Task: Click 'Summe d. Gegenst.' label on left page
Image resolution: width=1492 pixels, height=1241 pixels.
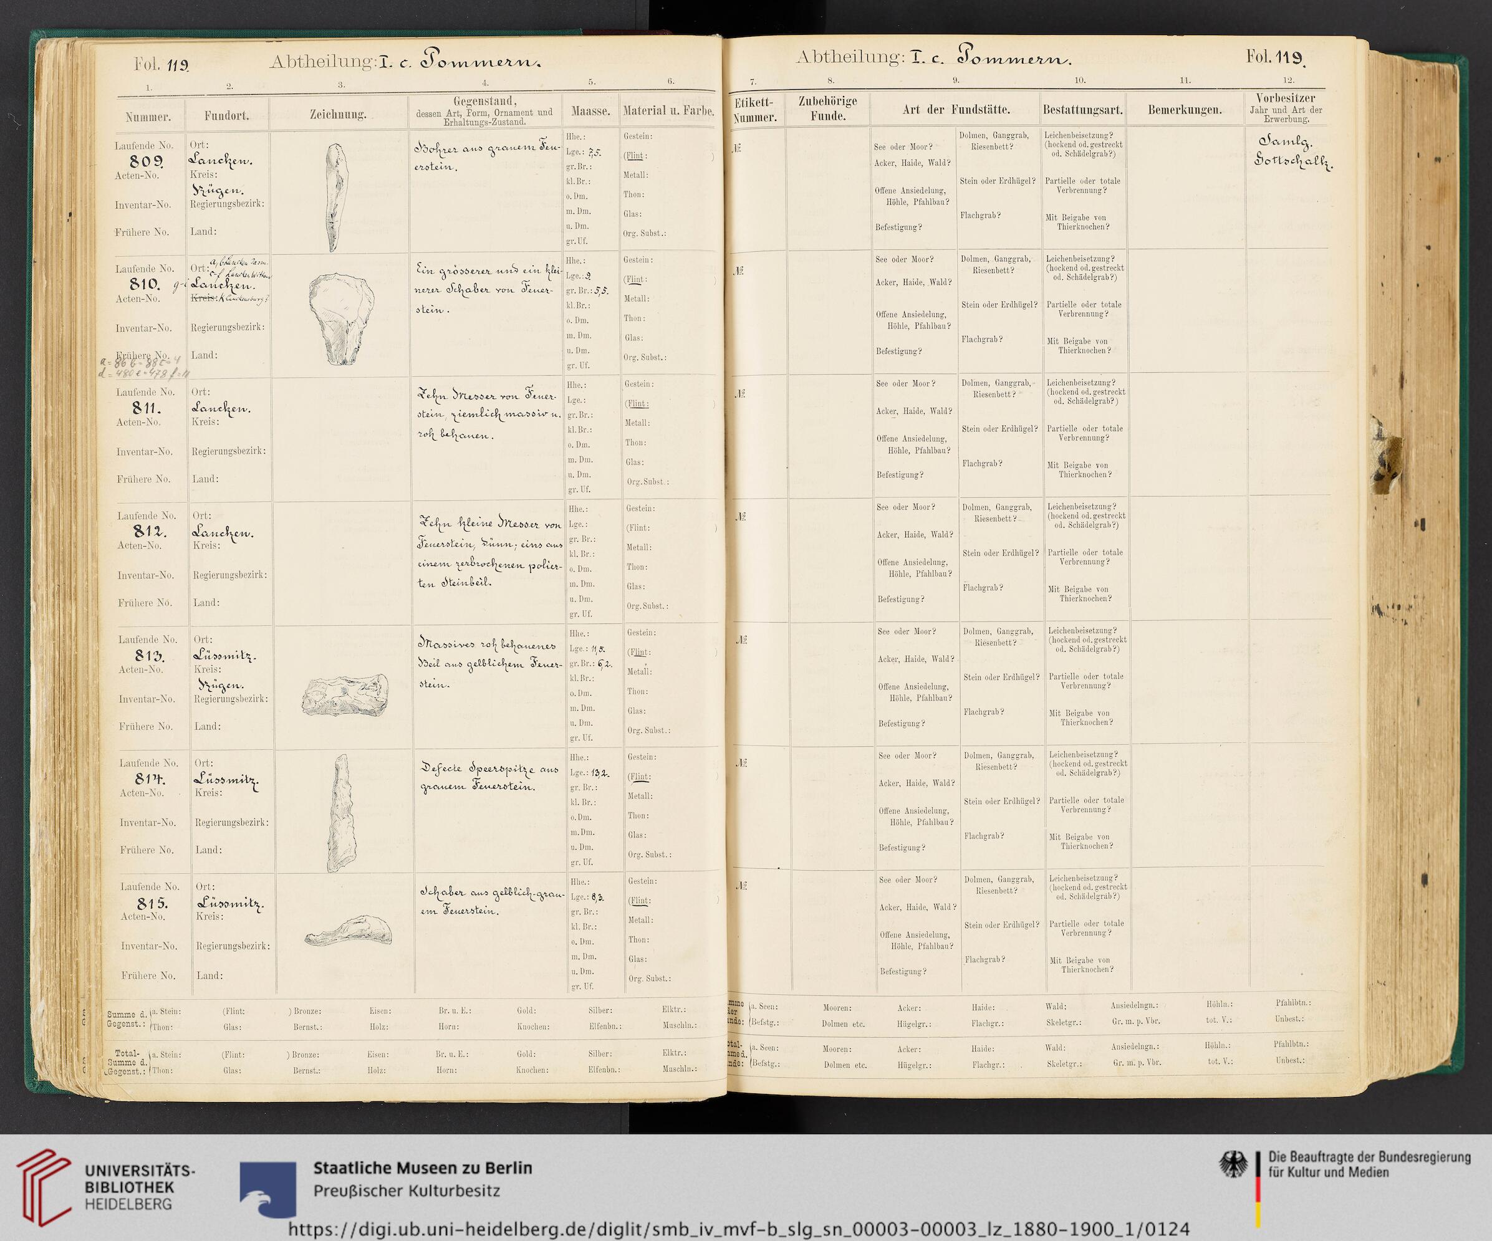Action: [x=126, y=1018]
